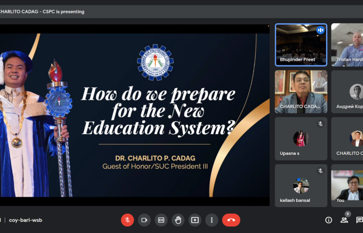Select the Андрей Кор participant tile
Image resolution: width=363 pixels, height=233 pixels.
[347, 92]
